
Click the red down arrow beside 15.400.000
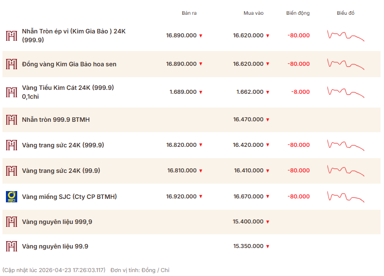pos(268,222)
